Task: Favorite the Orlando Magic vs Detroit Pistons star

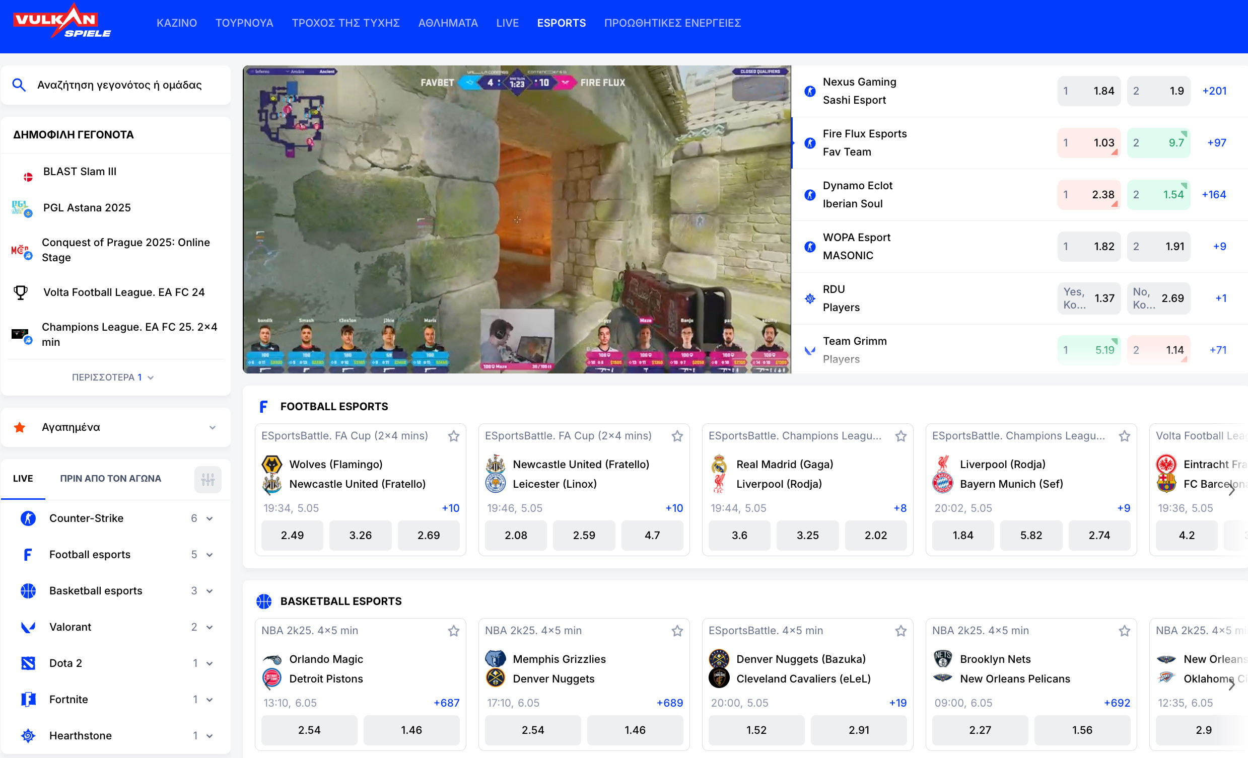Action: click(x=454, y=631)
